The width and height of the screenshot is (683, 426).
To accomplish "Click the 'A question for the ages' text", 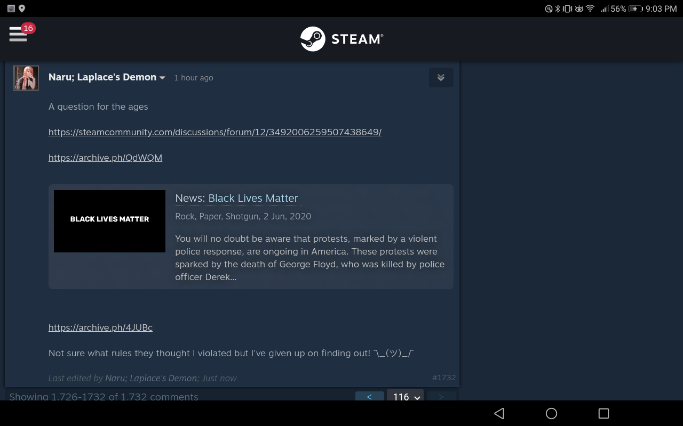I will [98, 106].
